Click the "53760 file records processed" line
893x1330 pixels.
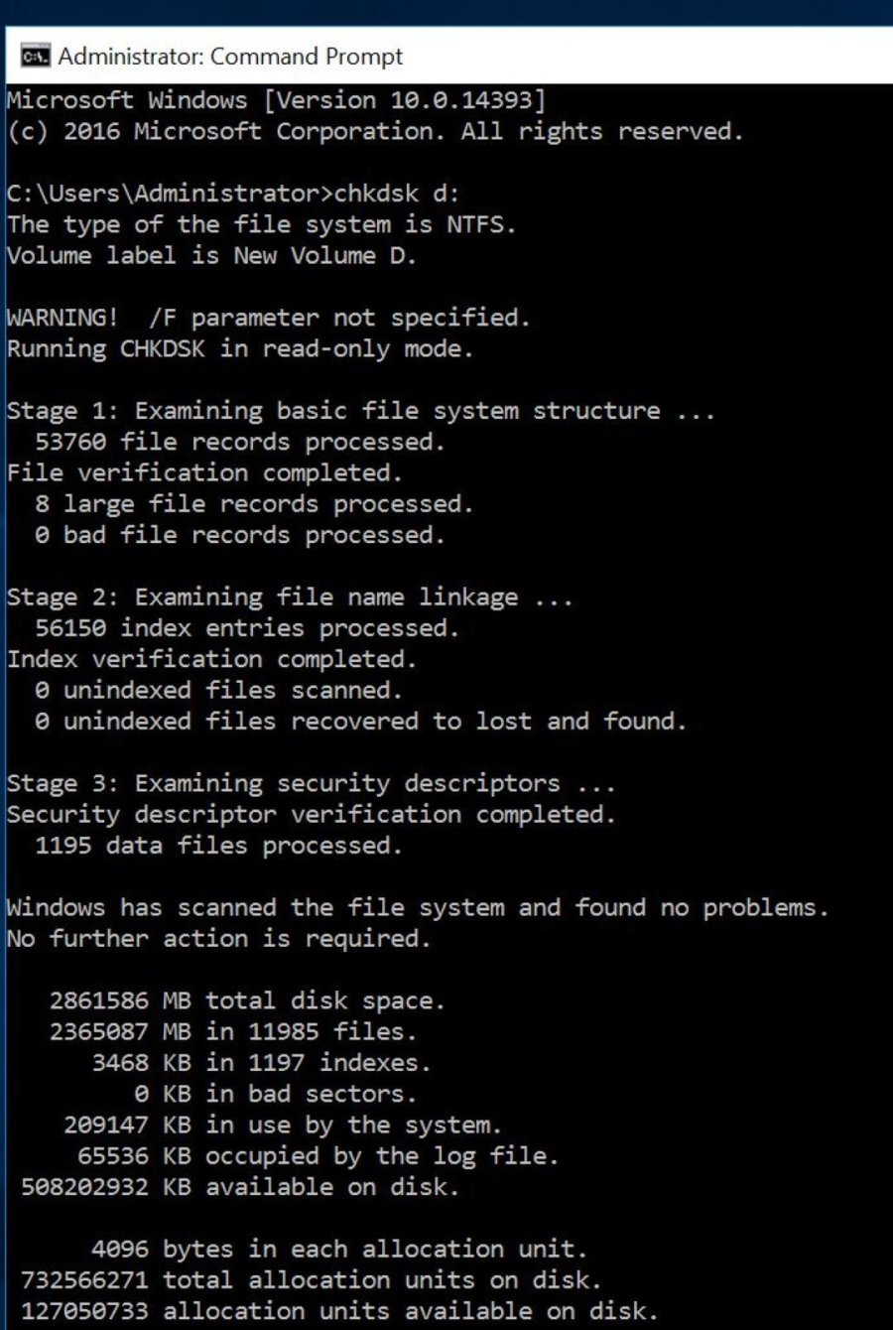click(x=239, y=442)
